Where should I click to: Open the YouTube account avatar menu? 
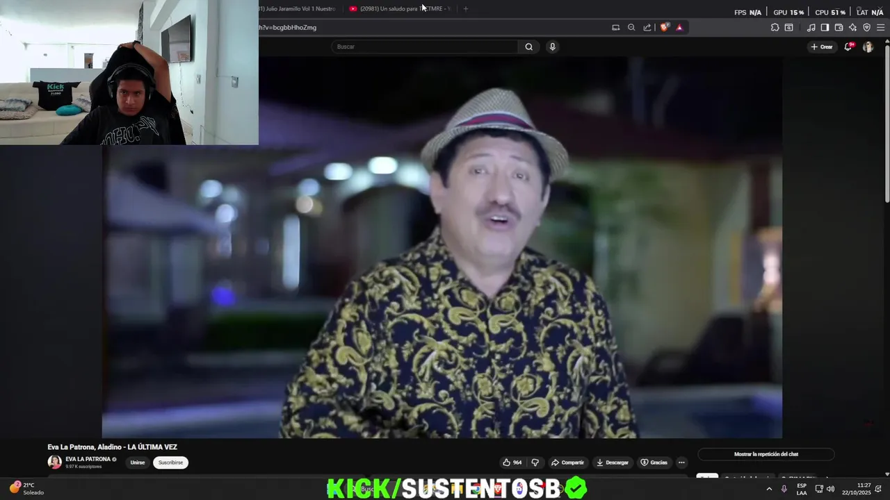pos(868,47)
